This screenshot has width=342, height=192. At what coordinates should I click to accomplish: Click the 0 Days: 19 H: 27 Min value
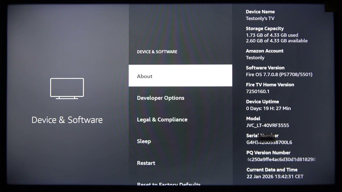click(268, 109)
